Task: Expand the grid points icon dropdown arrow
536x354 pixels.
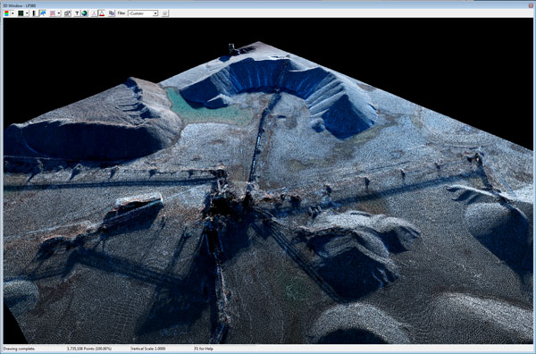Action: pyautogui.click(x=59, y=13)
